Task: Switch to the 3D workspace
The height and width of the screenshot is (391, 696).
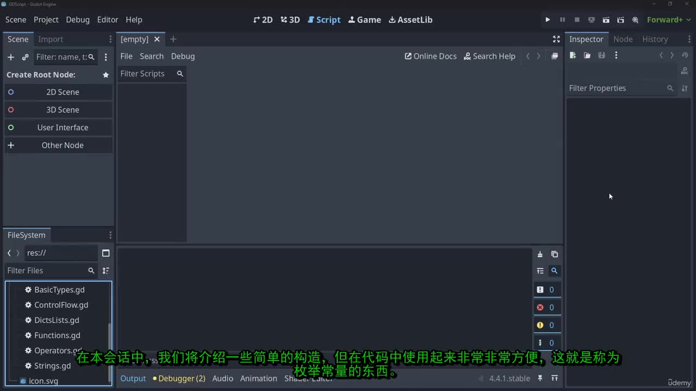Action: point(290,20)
